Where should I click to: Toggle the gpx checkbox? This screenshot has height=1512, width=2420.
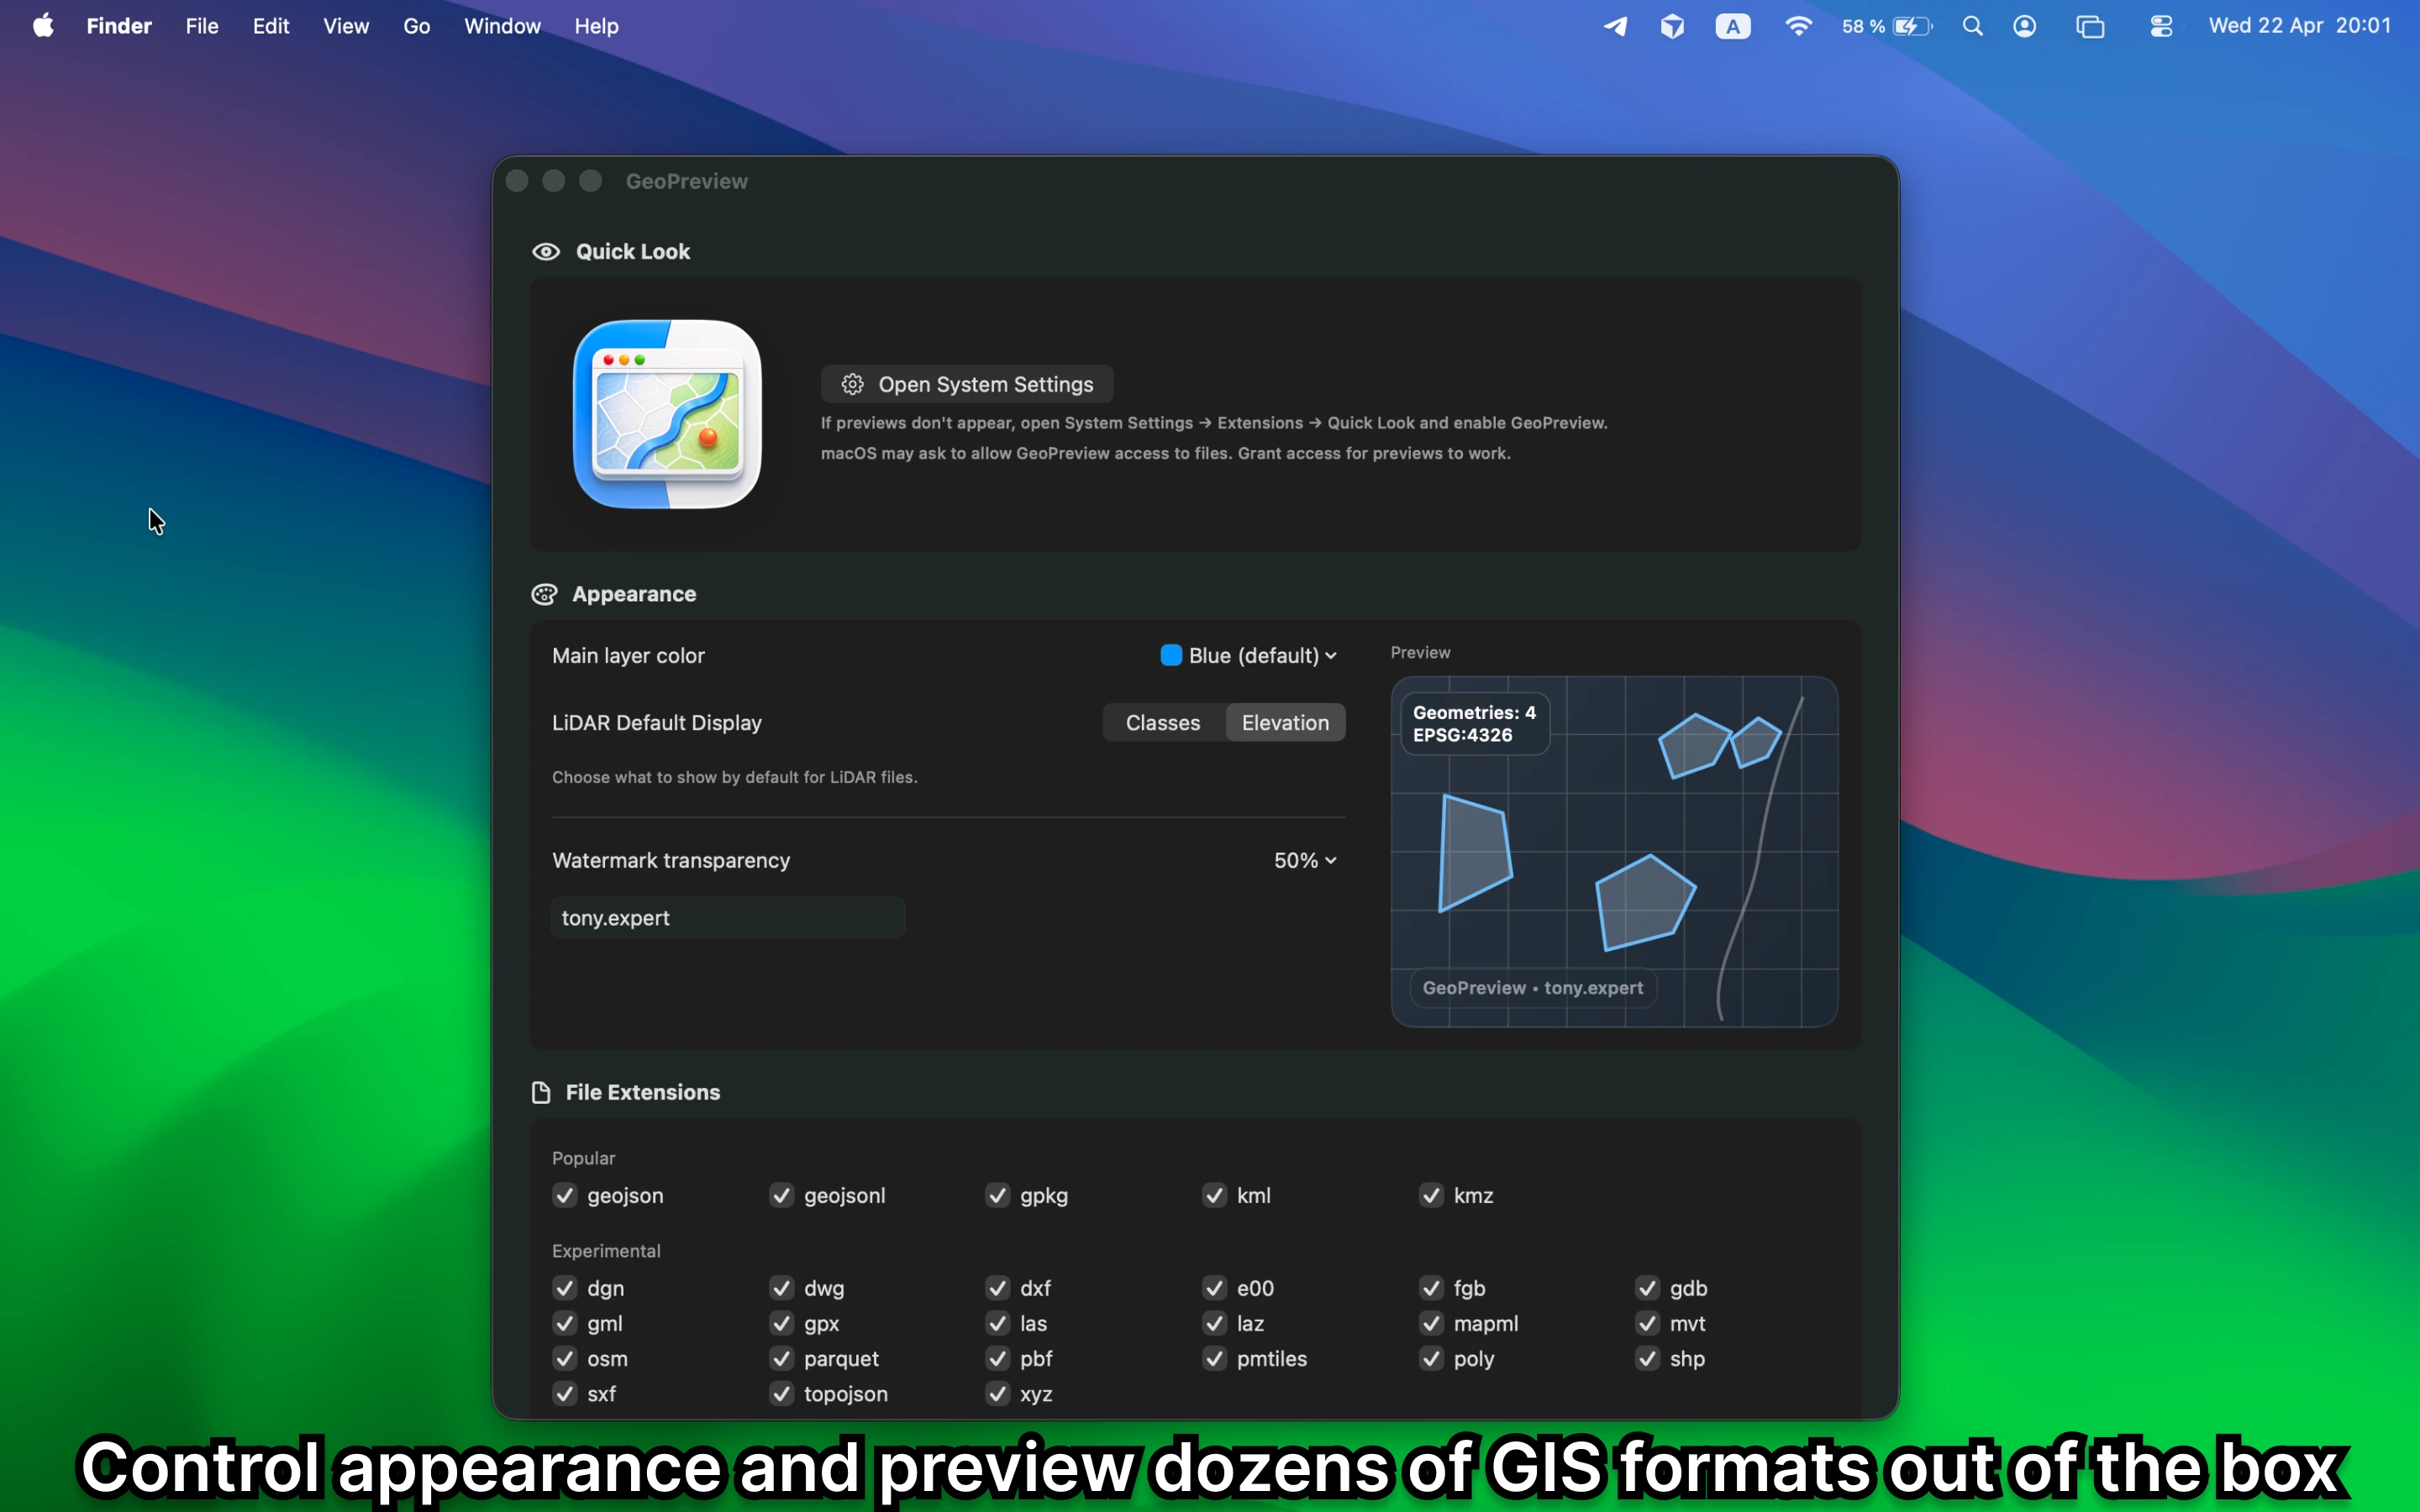tap(782, 1323)
